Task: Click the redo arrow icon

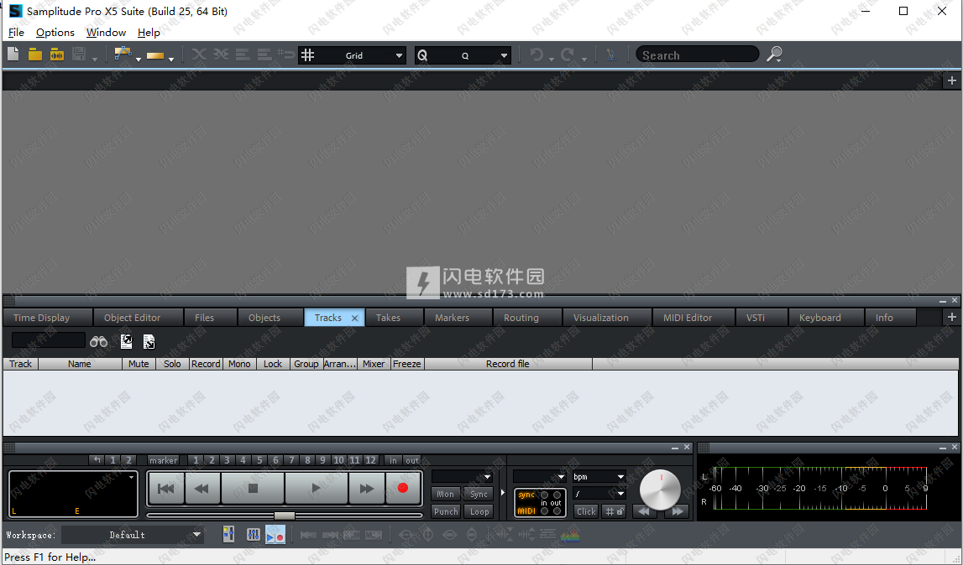Action: [568, 54]
